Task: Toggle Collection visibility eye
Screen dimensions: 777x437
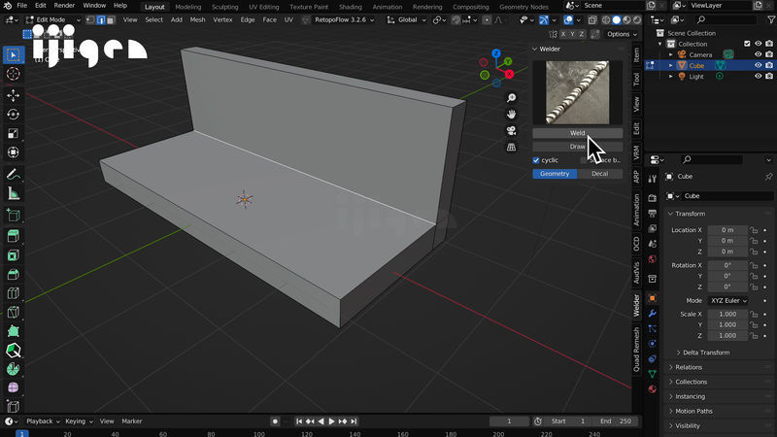Action: (759, 44)
